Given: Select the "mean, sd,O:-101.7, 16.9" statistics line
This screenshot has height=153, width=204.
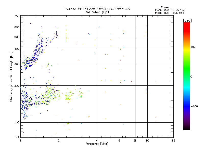Looking at the screenshot, I should point(170,10).
